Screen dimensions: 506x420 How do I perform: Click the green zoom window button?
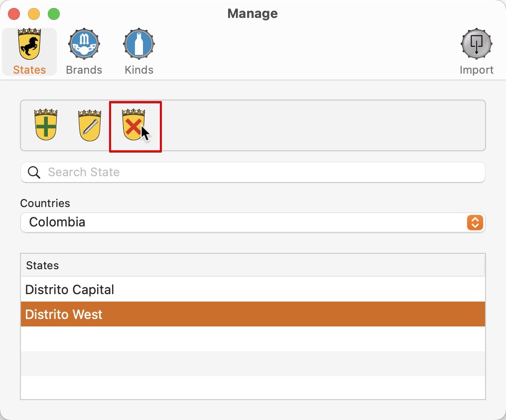(x=54, y=14)
